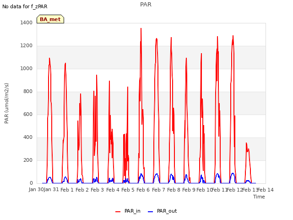Click the red PAR_in legend swatch

tap(118, 212)
